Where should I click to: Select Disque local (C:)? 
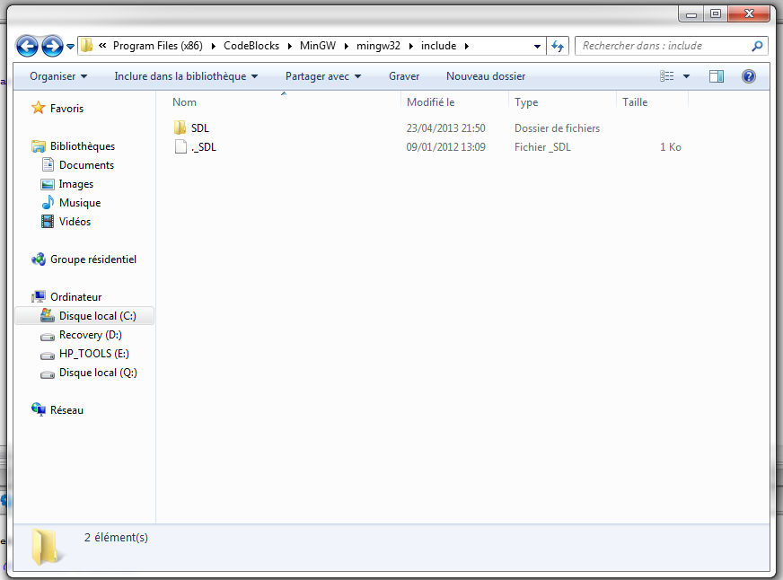84,316
